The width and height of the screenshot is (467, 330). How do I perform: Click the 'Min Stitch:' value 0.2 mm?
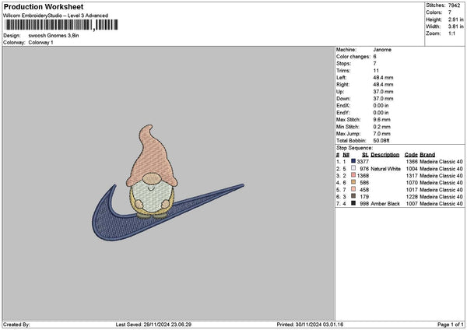(381, 127)
